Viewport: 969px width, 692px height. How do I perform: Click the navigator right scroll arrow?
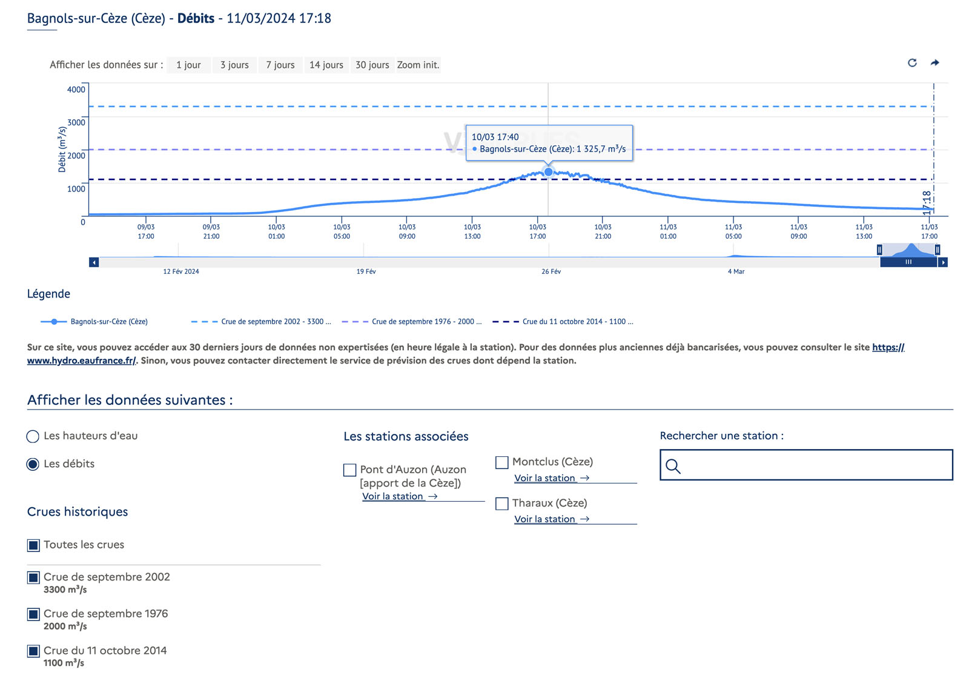[x=942, y=262]
